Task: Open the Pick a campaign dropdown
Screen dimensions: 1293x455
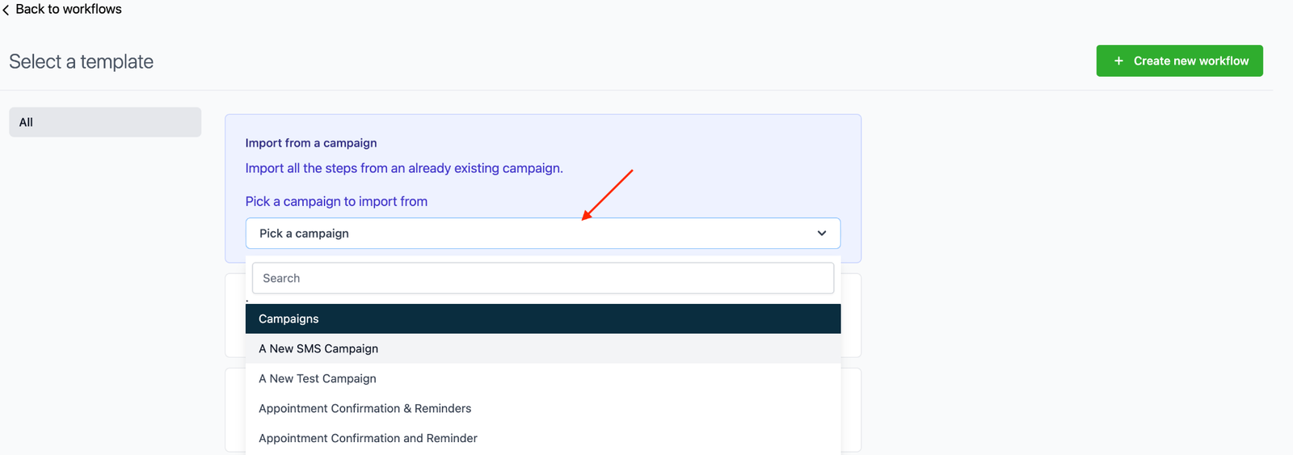Action: click(533, 234)
